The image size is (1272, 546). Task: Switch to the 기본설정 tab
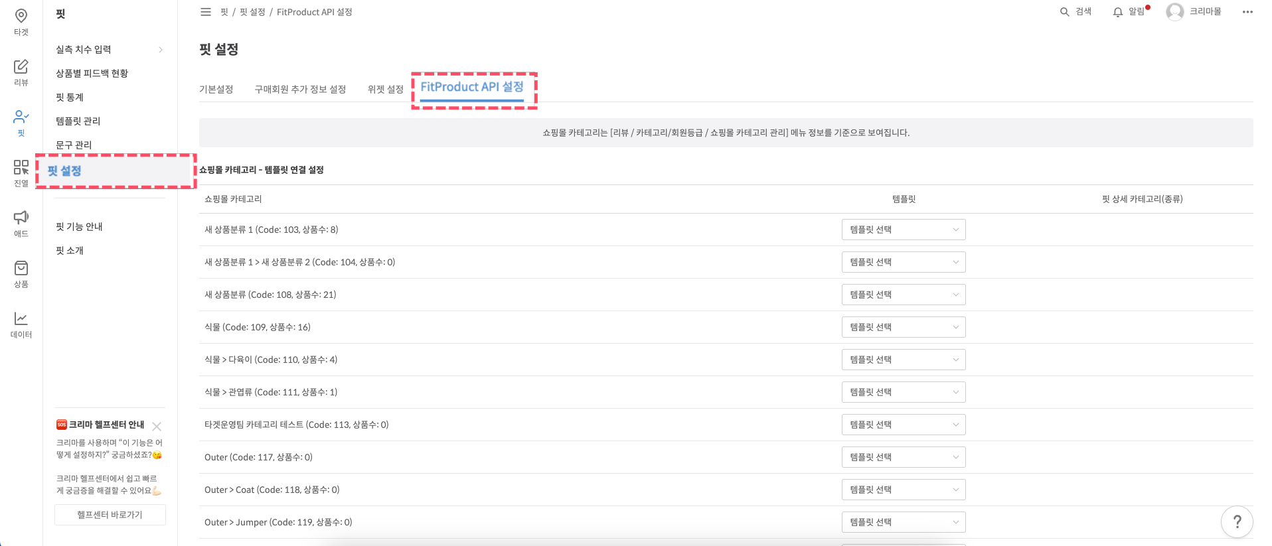216,90
